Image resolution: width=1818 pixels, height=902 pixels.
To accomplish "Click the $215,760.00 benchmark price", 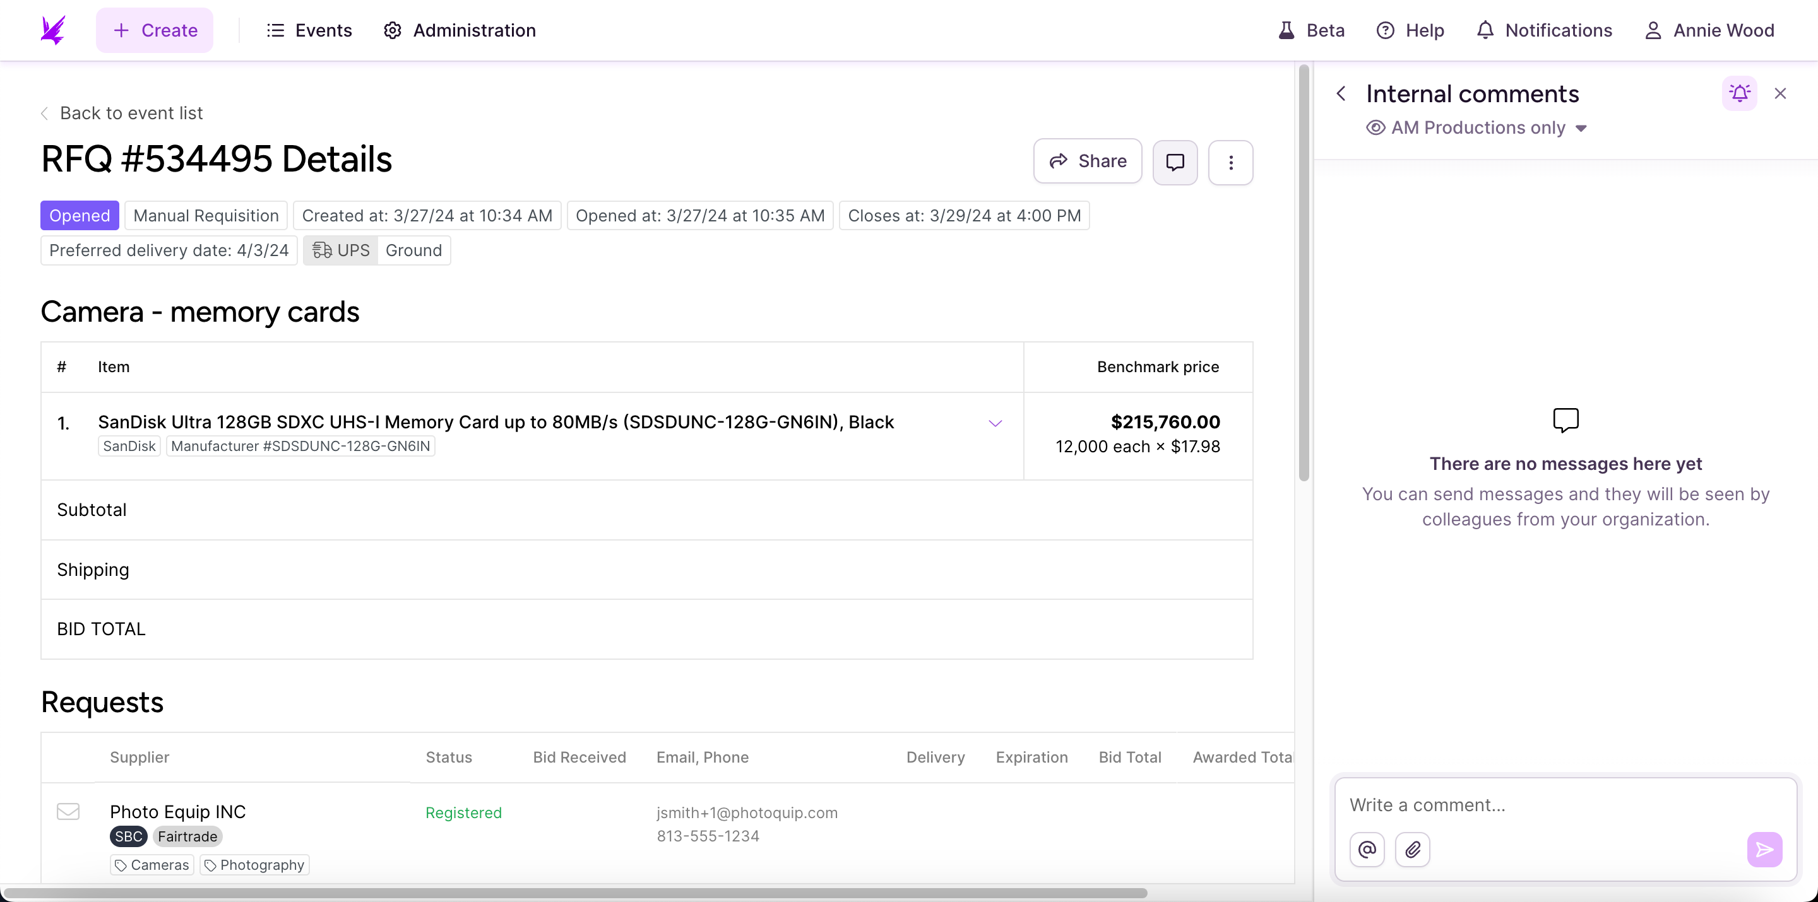I will tap(1165, 422).
